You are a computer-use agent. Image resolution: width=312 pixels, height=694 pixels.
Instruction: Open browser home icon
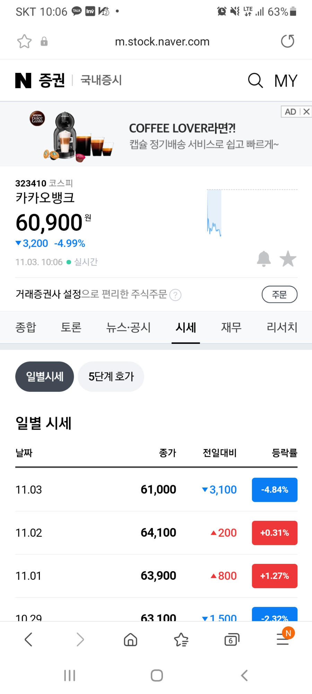pos(131,640)
